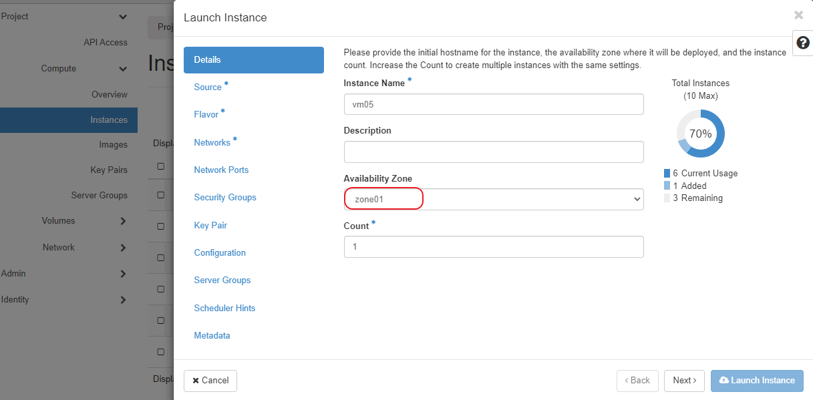Open the Flavor step
The width and height of the screenshot is (813, 400).
(x=206, y=115)
